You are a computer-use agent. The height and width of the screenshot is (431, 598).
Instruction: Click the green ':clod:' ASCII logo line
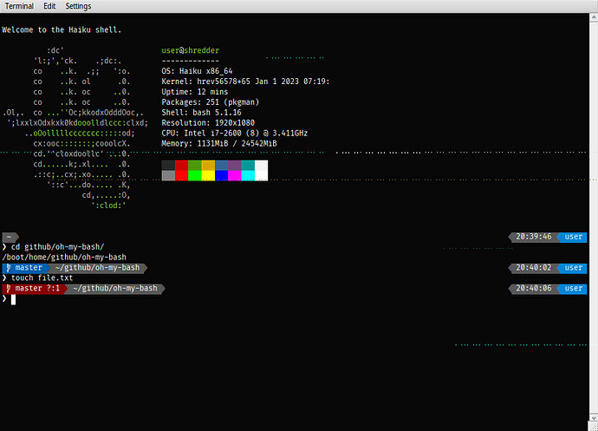click(x=108, y=206)
